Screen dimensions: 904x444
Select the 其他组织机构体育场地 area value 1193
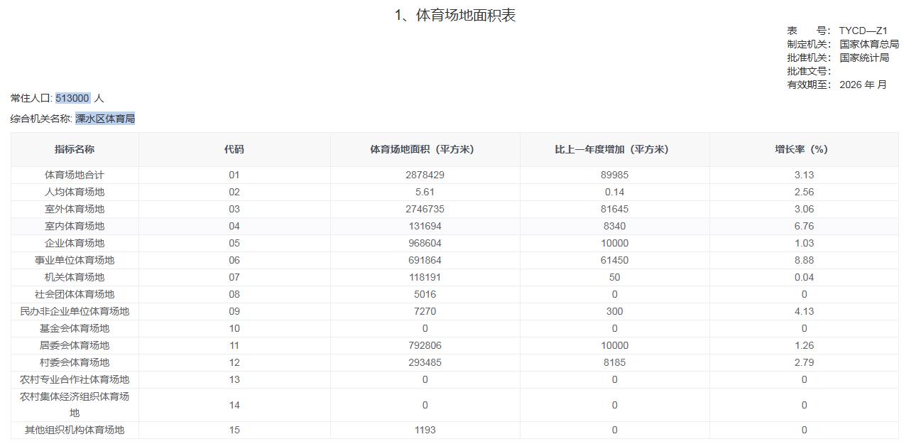(x=425, y=430)
